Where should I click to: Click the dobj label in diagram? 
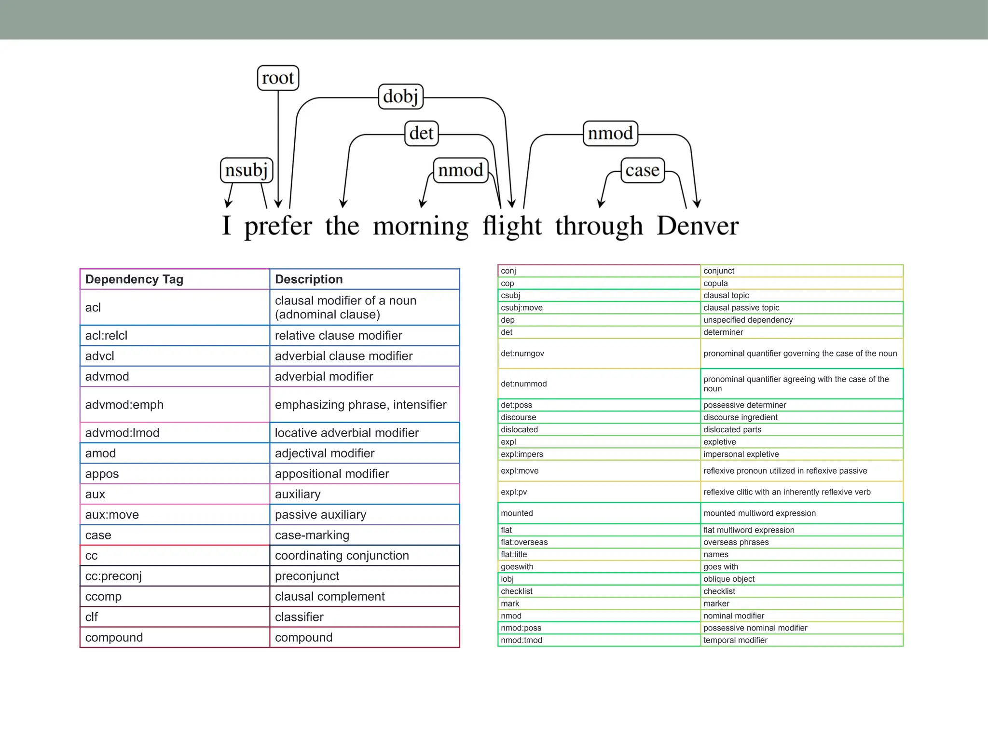click(x=400, y=96)
